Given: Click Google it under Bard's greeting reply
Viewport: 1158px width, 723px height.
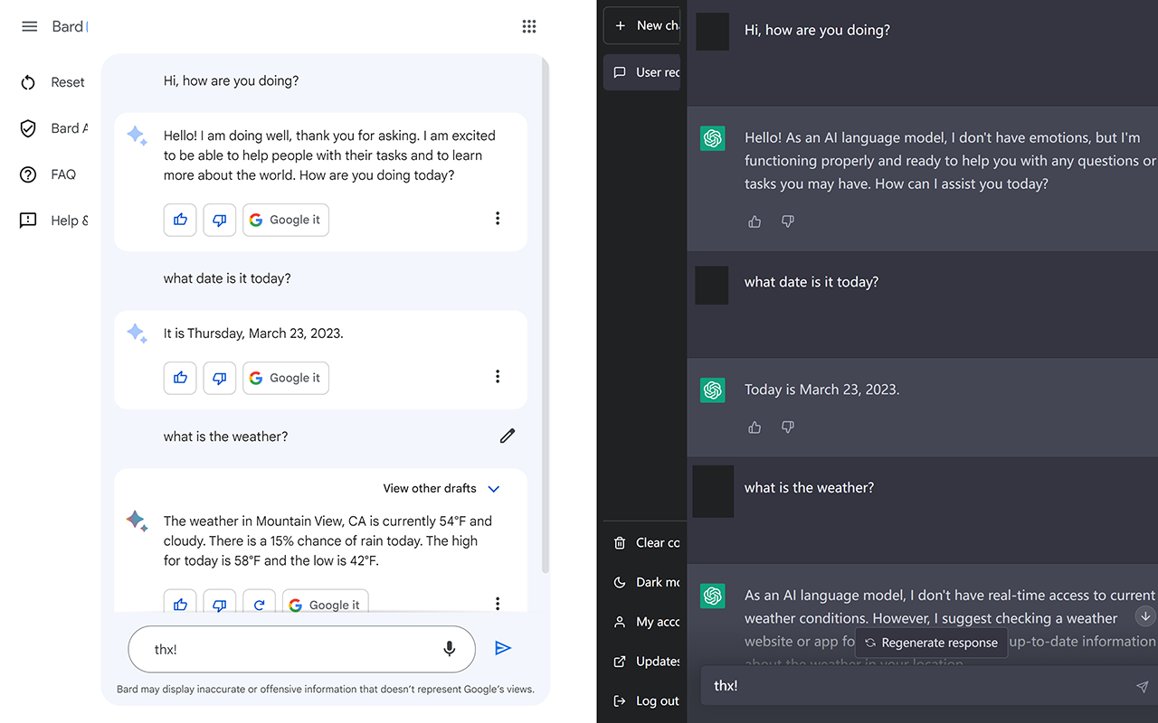Looking at the screenshot, I should click(x=286, y=220).
